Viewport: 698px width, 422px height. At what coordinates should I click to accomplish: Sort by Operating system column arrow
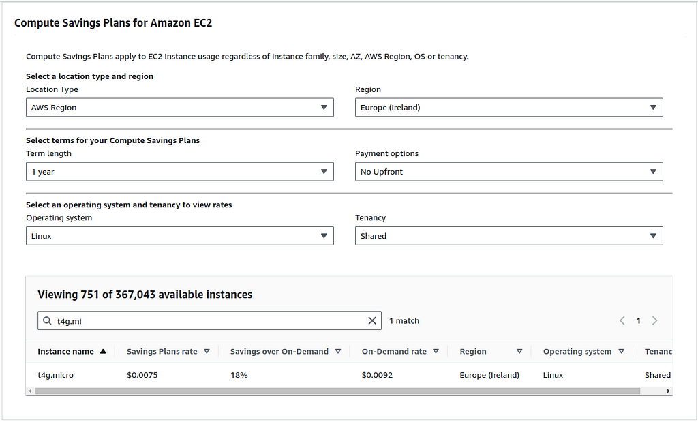tap(622, 351)
